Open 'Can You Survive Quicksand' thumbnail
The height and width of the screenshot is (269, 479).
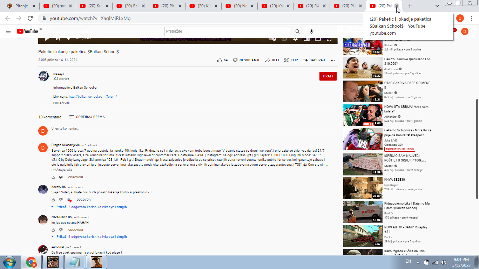363,67
